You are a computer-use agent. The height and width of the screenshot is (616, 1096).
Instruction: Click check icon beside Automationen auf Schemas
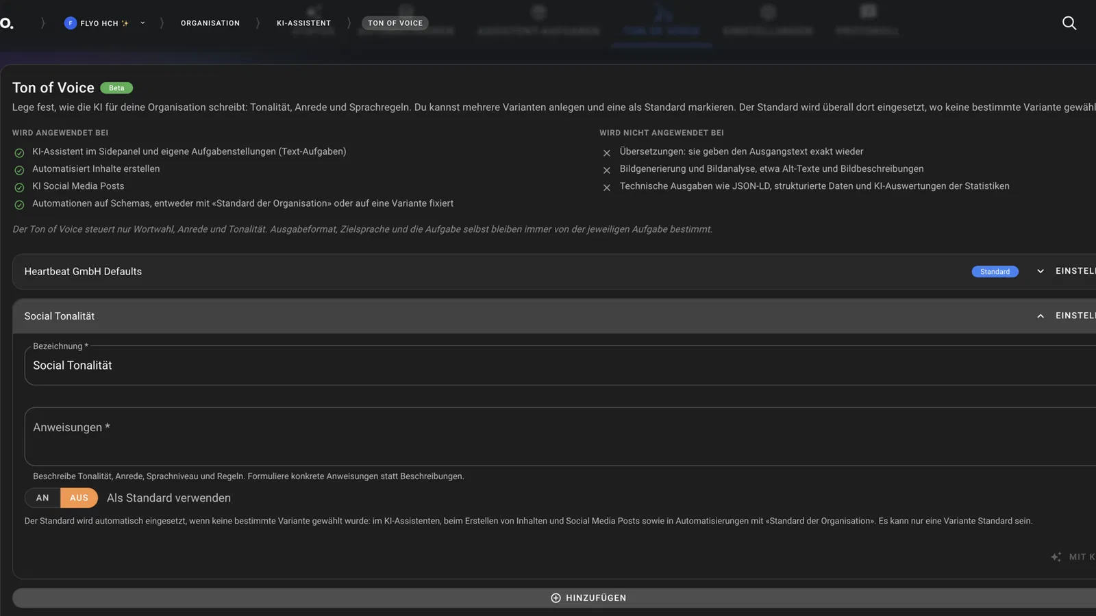[19, 205]
